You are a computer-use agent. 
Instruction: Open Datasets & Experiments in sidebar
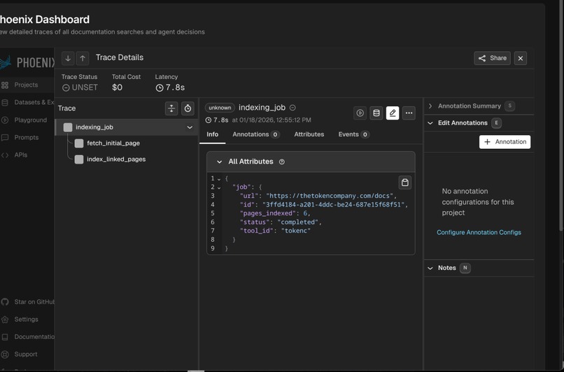pyautogui.click(x=34, y=102)
